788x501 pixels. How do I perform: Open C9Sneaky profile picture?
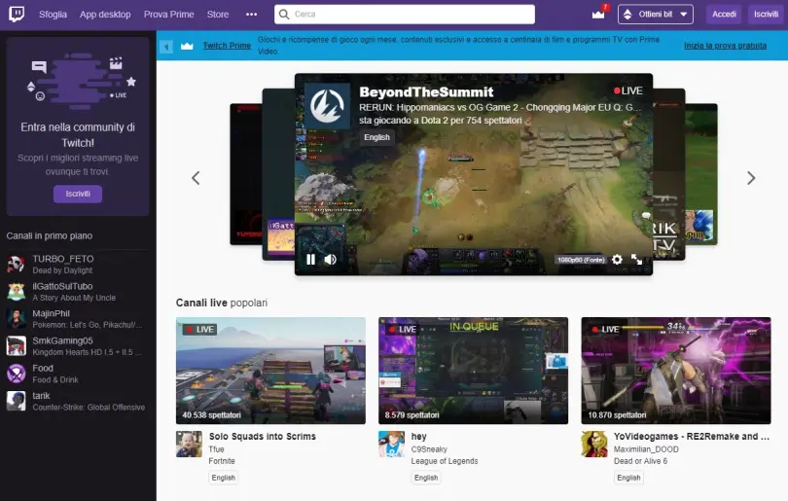point(391,445)
